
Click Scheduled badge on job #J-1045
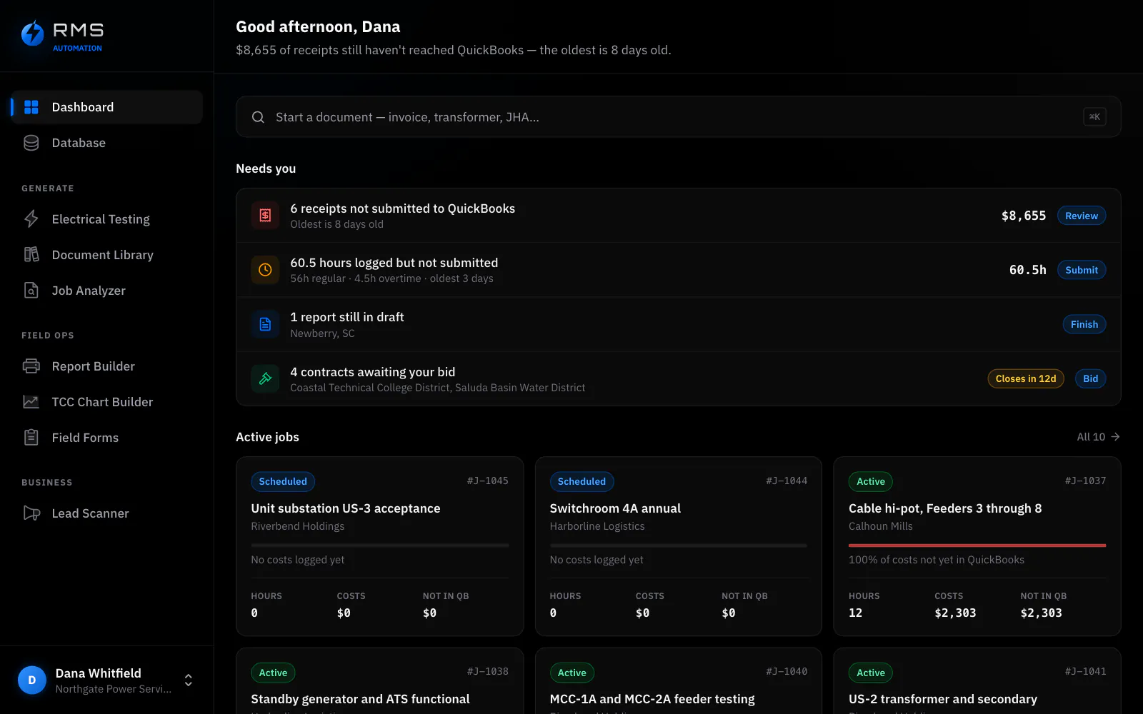(283, 481)
